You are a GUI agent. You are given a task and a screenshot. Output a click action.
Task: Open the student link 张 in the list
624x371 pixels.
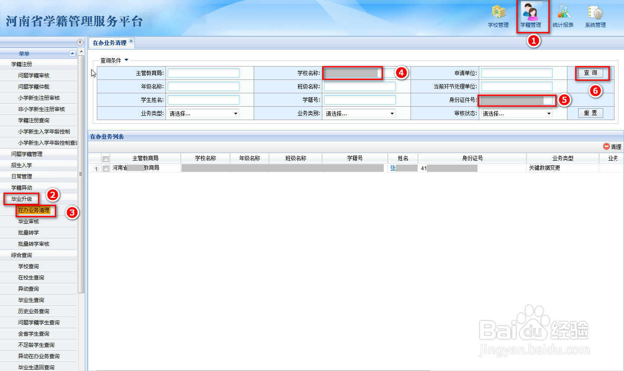tap(393, 168)
